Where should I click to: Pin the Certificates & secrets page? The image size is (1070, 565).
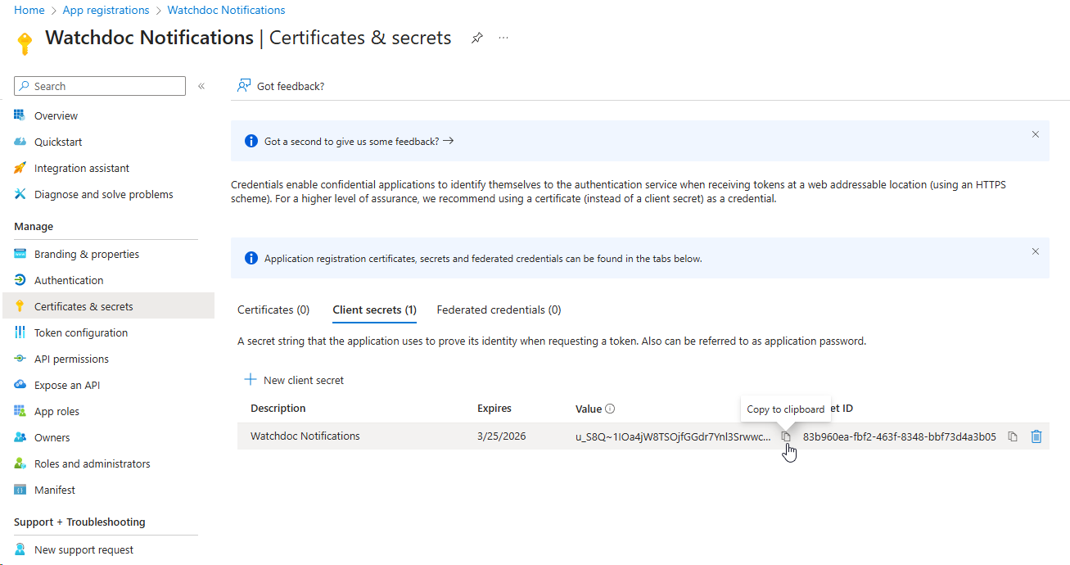pos(476,38)
